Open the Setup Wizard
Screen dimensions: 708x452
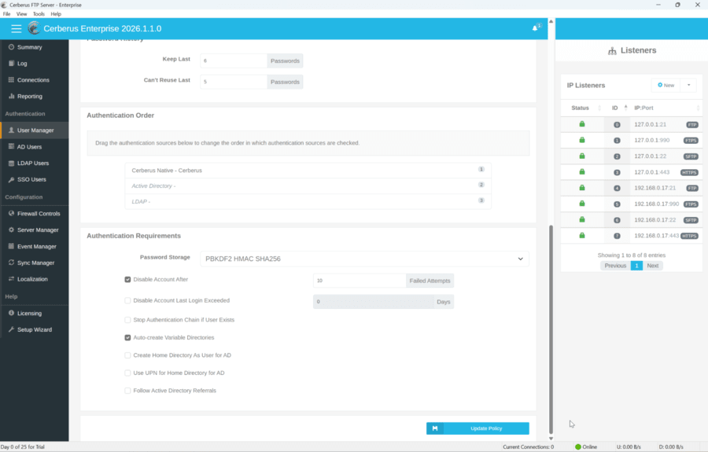click(34, 329)
